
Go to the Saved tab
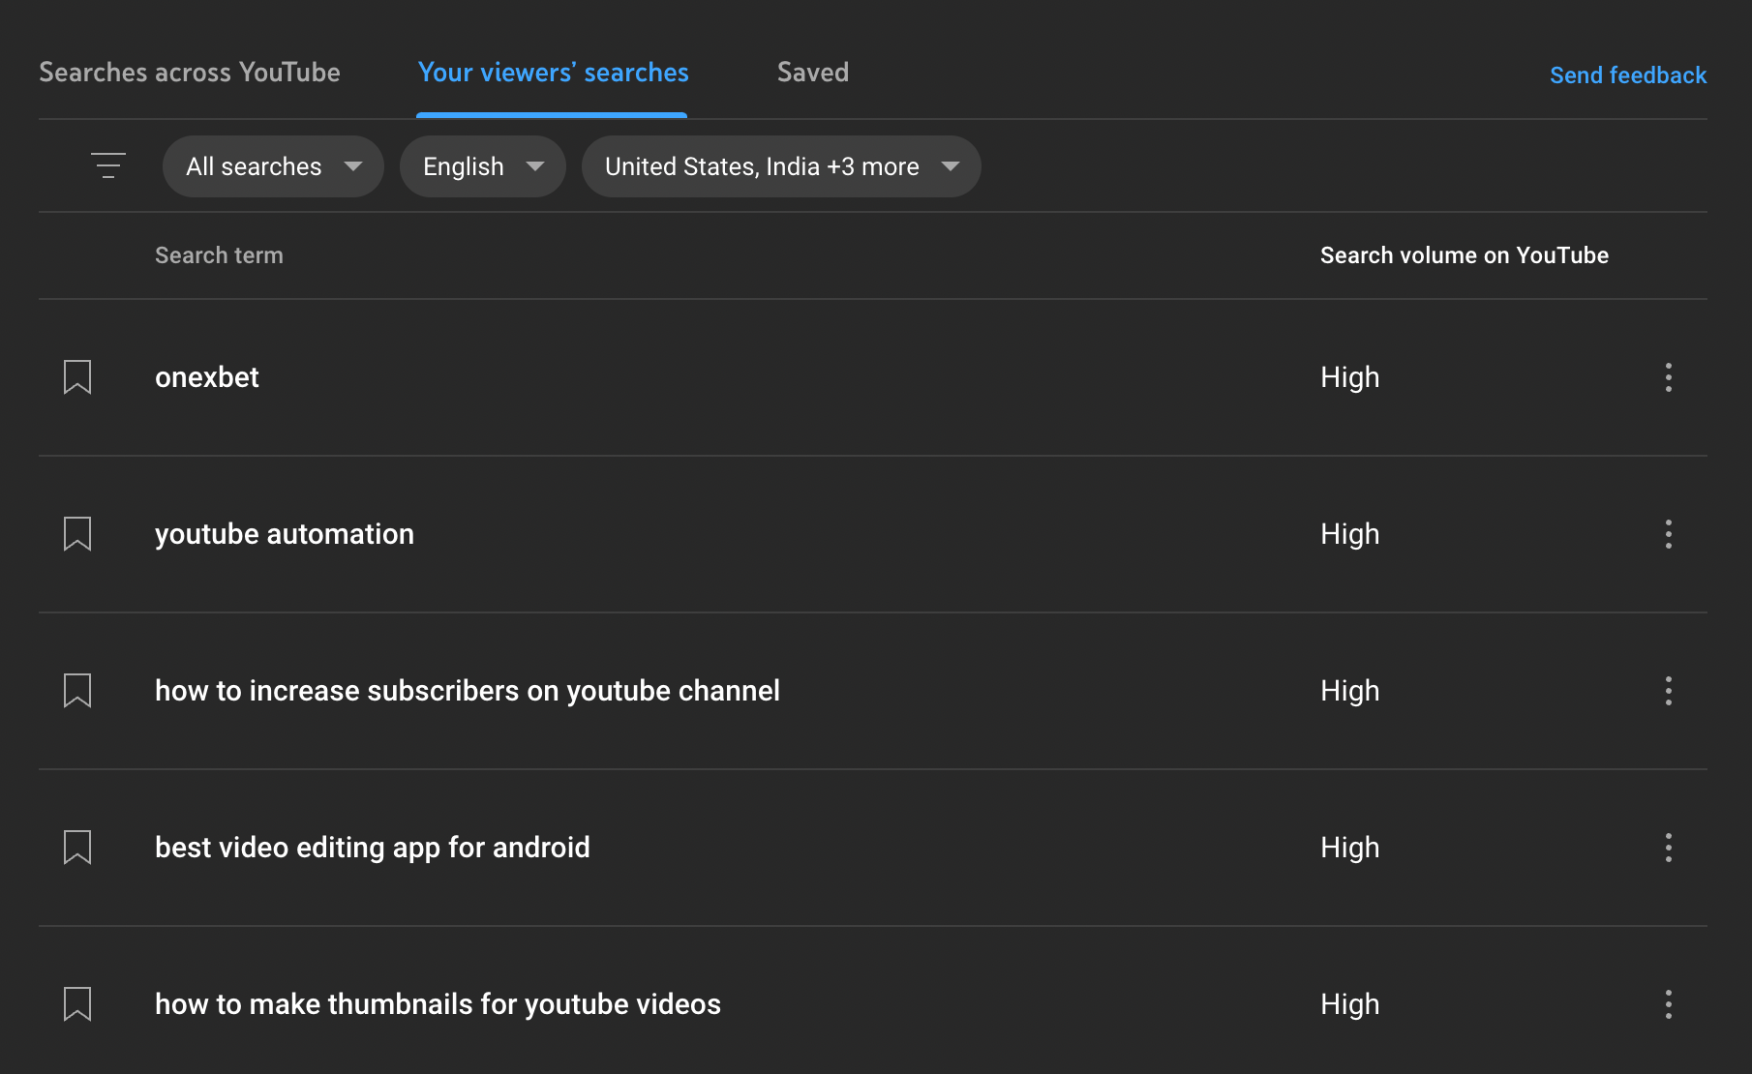813,73
